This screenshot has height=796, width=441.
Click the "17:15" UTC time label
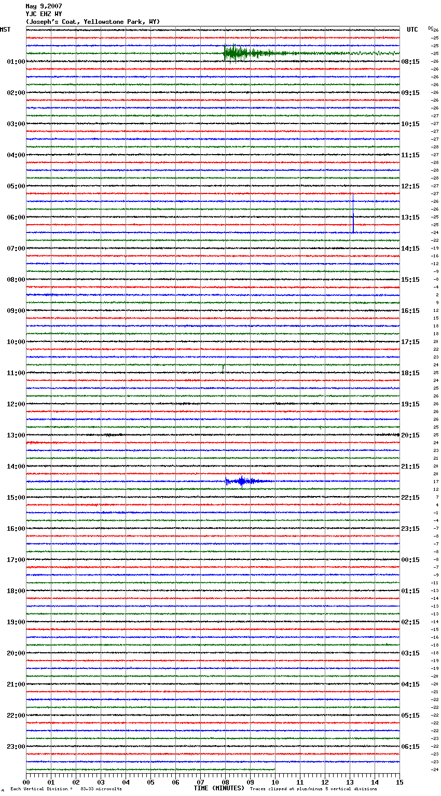click(x=410, y=342)
